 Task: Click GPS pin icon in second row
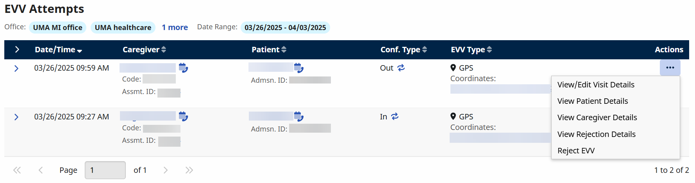coord(453,116)
